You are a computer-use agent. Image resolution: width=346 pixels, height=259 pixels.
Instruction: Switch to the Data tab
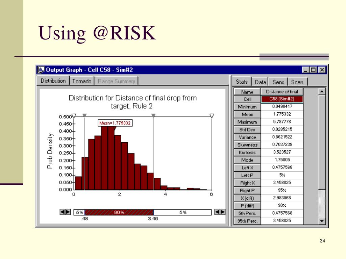[260, 82]
